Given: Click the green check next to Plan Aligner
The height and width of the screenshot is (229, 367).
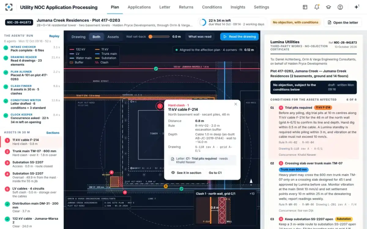Looking at the screenshot, I should click(6, 73).
